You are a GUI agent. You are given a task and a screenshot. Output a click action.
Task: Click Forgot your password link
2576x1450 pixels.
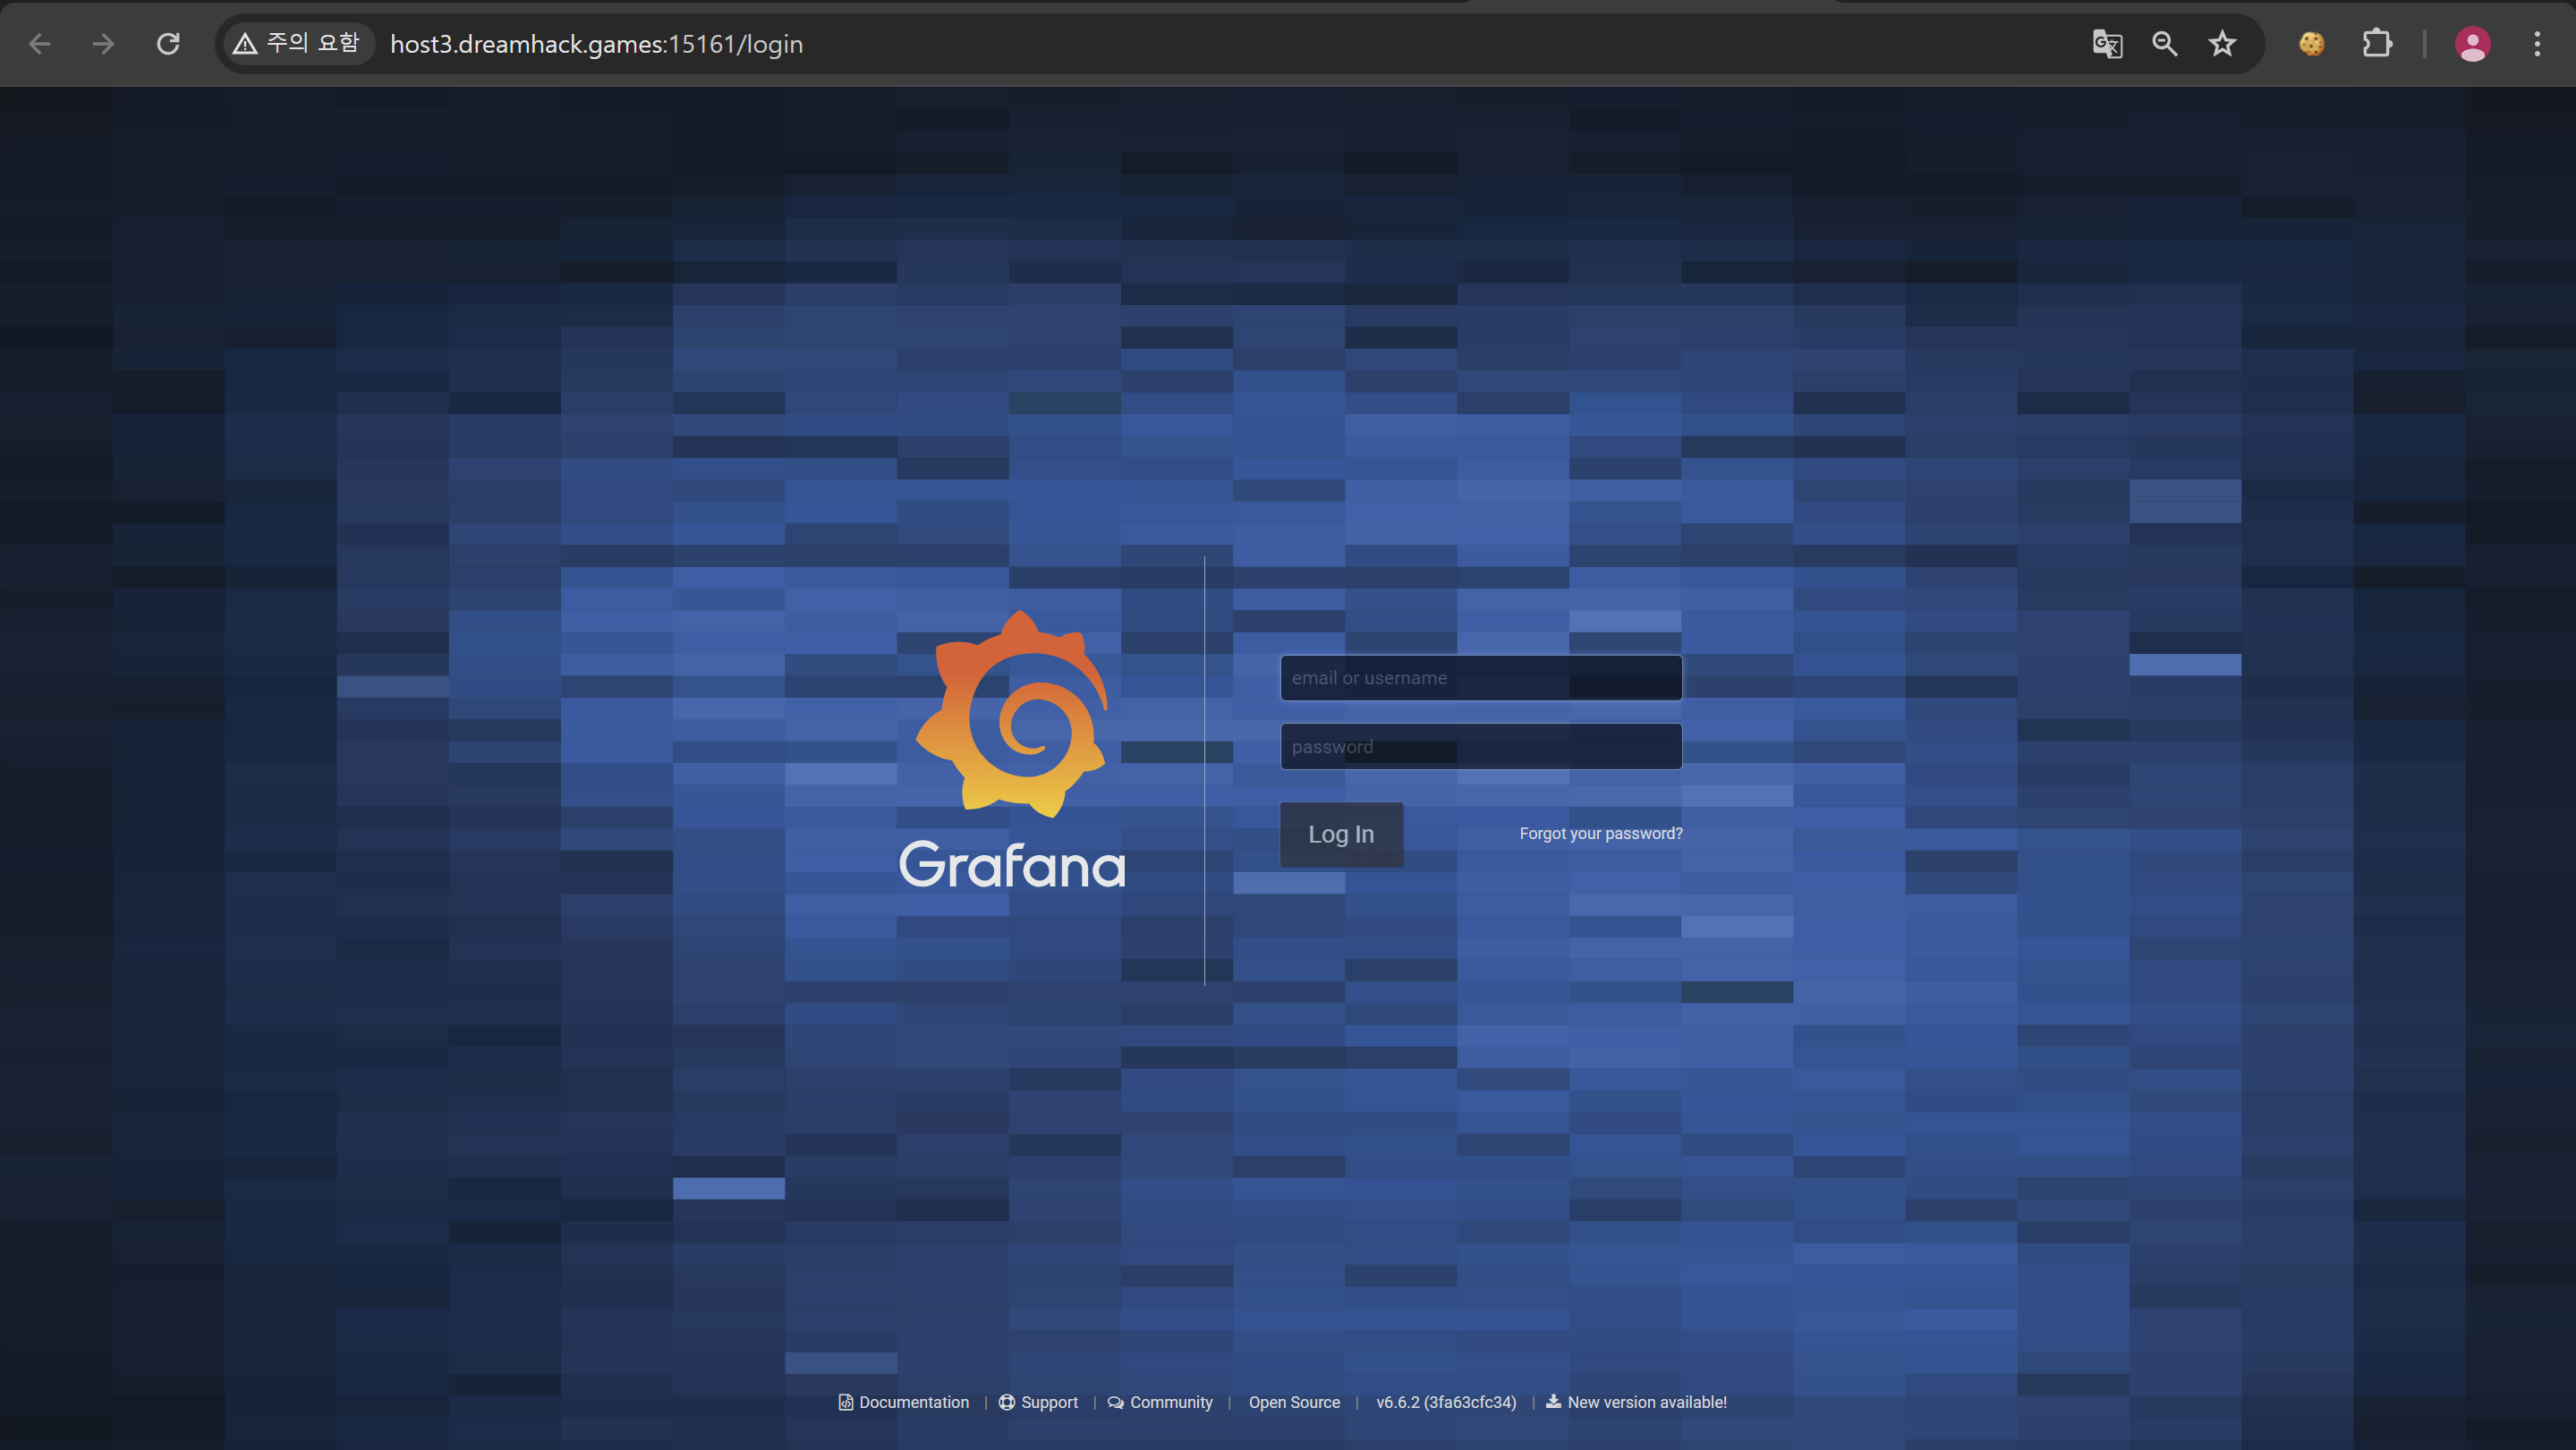click(x=1600, y=834)
